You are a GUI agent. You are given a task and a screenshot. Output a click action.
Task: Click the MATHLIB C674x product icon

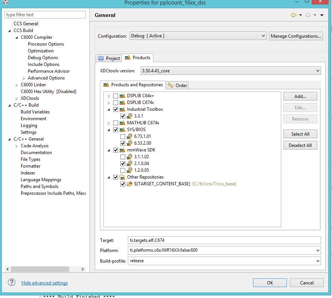pyautogui.click(x=122, y=123)
